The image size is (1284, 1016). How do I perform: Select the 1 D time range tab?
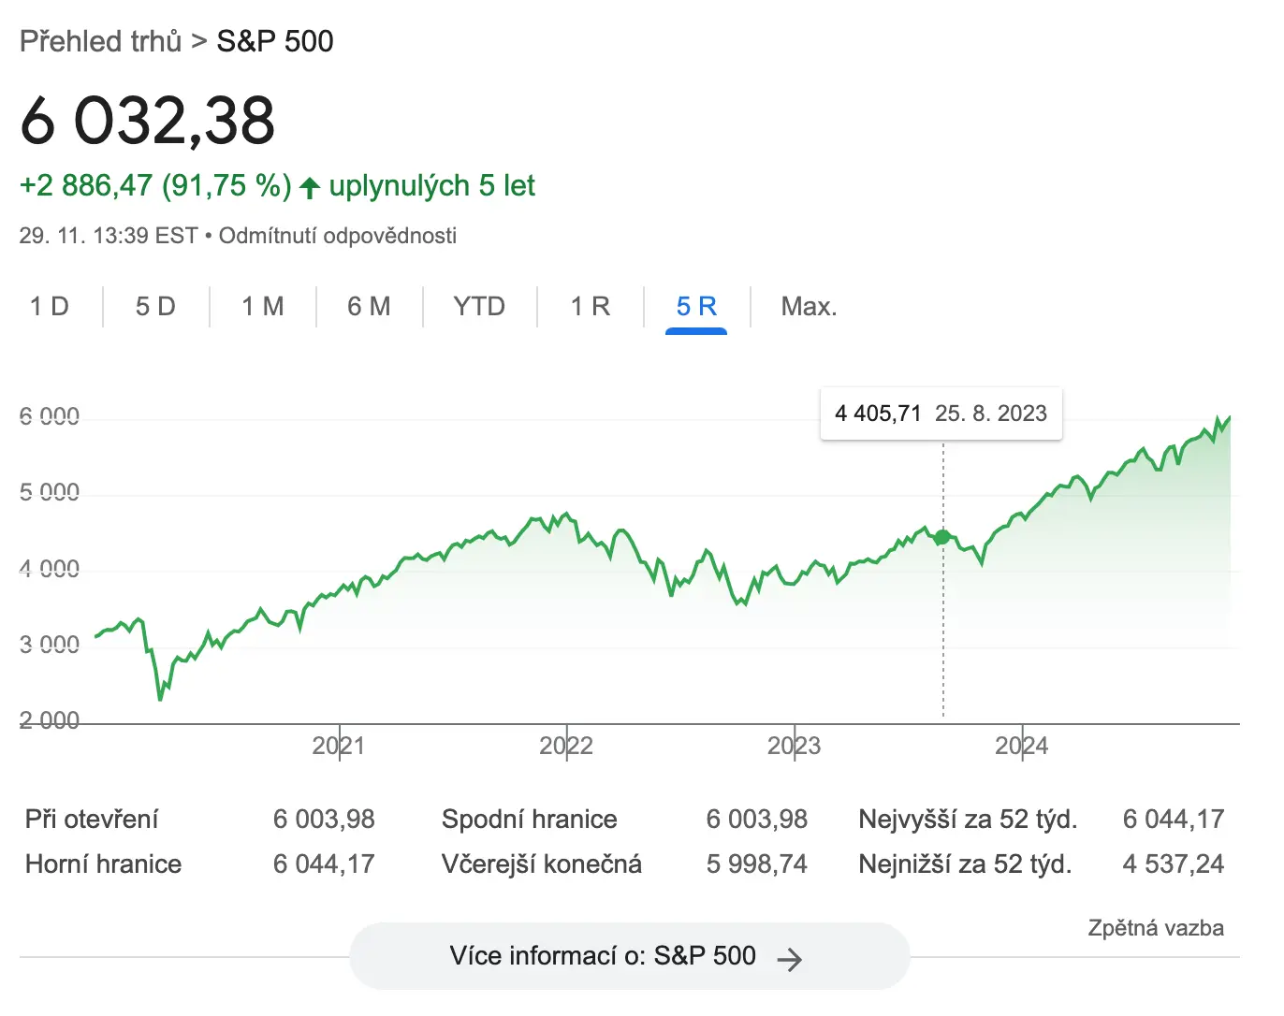[x=50, y=307]
